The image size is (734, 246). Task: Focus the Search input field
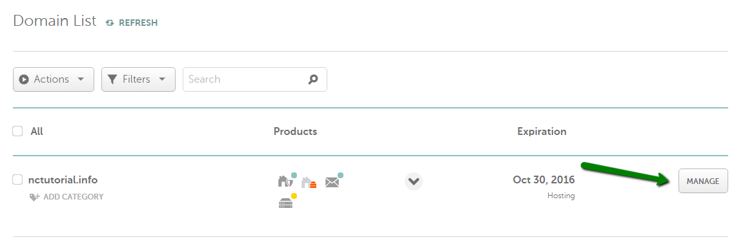pyautogui.click(x=254, y=79)
